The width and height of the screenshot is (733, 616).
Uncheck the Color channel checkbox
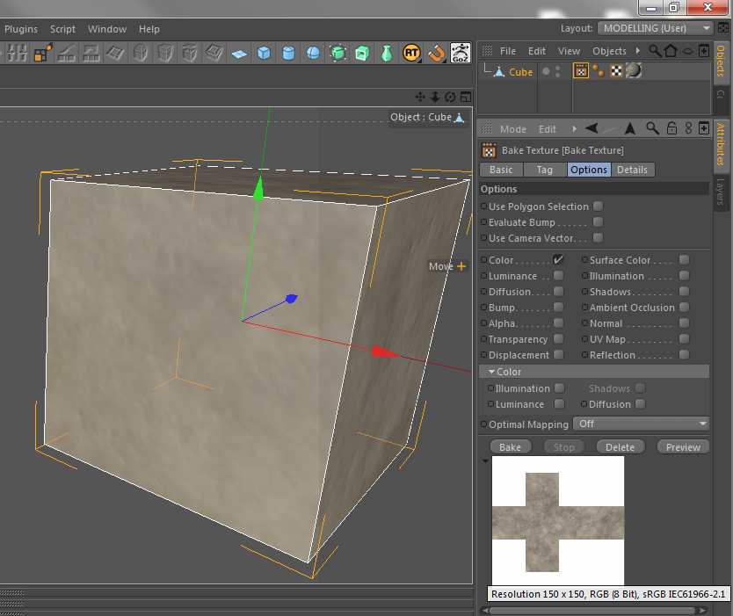pos(558,260)
